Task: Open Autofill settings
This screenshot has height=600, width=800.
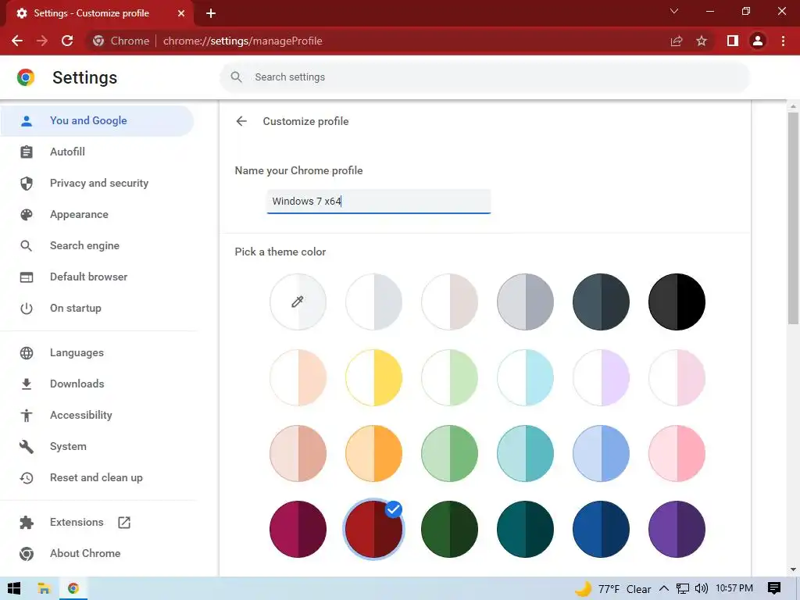Action: (x=67, y=152)
